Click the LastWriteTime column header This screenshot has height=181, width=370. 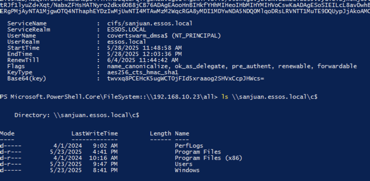coord(95,134)
